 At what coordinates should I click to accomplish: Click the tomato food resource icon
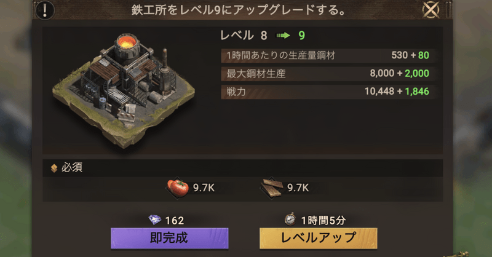coord(178,188)
